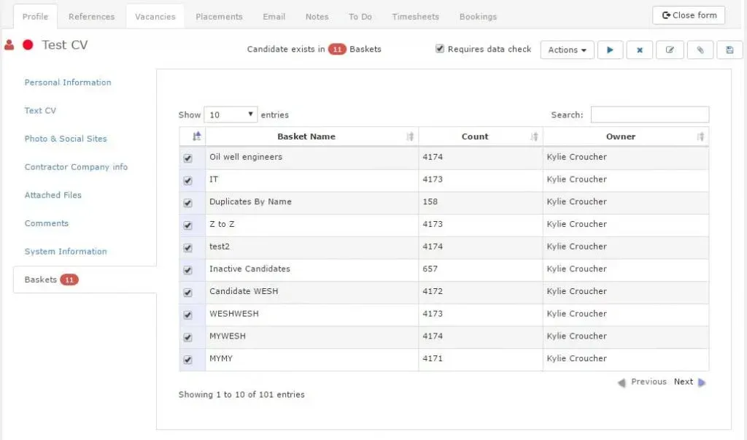Click the count value 4171
Viewport: 747px width, 440px height.
coord(433,358)
